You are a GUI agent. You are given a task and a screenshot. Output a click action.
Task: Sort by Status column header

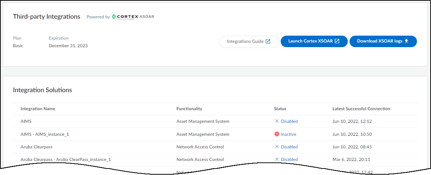[280, 109]
